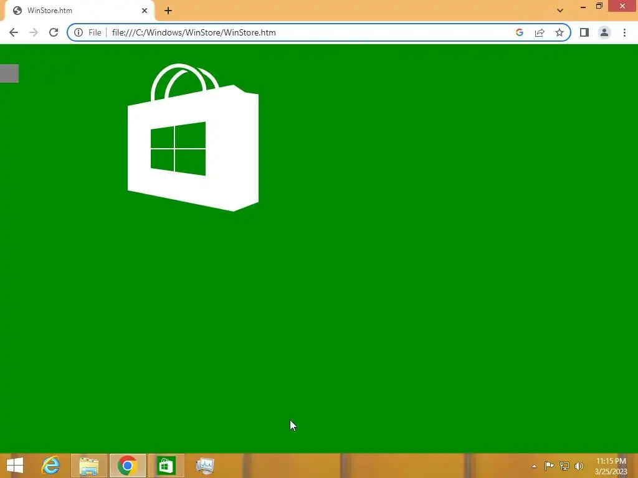Viewport: 638px width, 478px height.
Task: Close the Chrome window
Action: coord(622,6)
